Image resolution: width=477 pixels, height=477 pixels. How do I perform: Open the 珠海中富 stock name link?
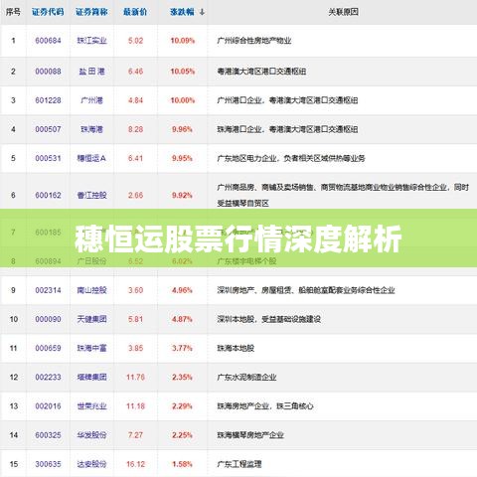pos(91,348)
